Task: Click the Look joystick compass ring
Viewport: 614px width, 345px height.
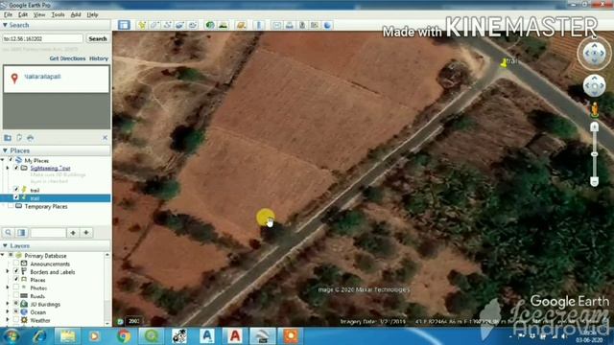Action: tap(595, 53)
